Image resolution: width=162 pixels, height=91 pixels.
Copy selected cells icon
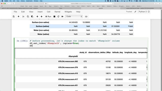click(x=28, y=16)
